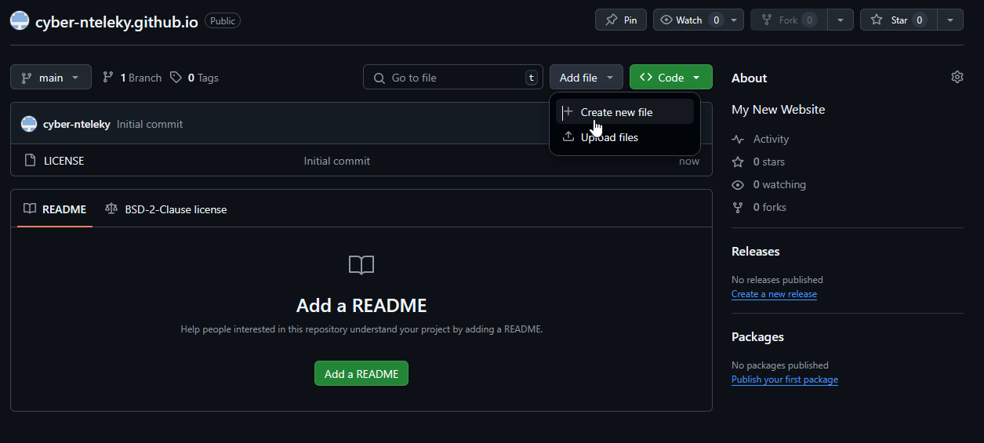This screenshot has width=984, height=443.
Task: View the 0 watching link
Action: 768,184
